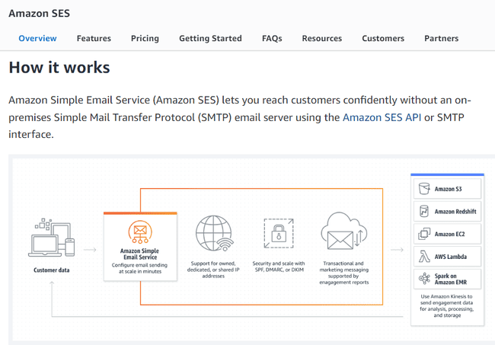
Task: Click the AWS Lambda icon
Action: 423,257
